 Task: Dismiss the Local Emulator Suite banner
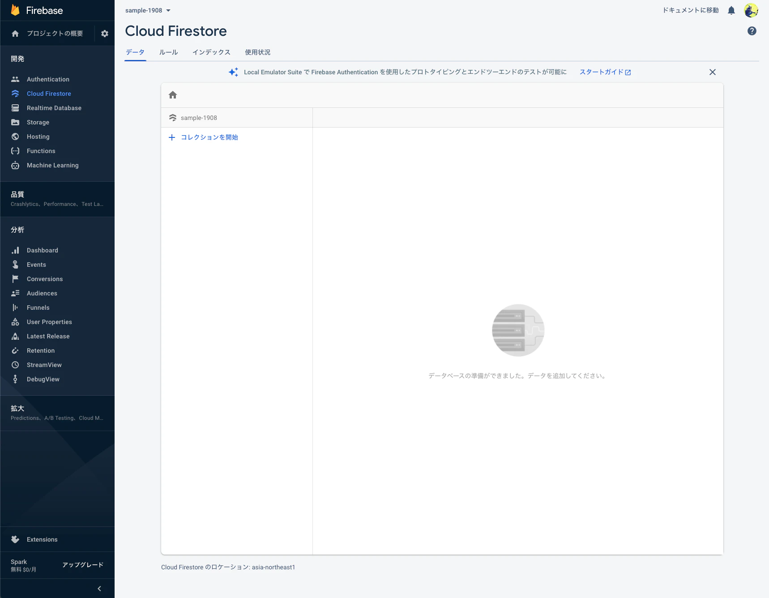(x=713, y=72)
